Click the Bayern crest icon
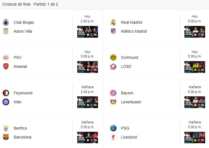 (113, 93)
